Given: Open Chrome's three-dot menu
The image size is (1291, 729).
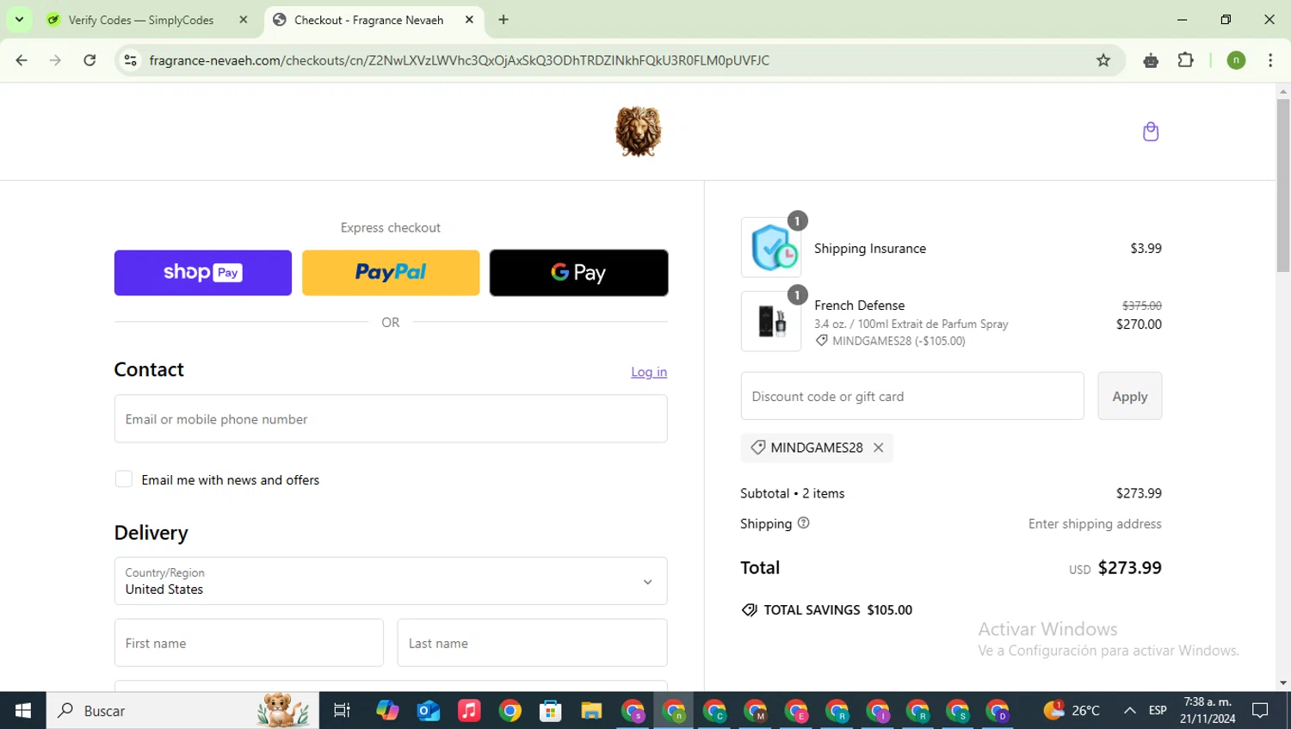Looking at the screenshot, I should click(x=1270, y=60).
